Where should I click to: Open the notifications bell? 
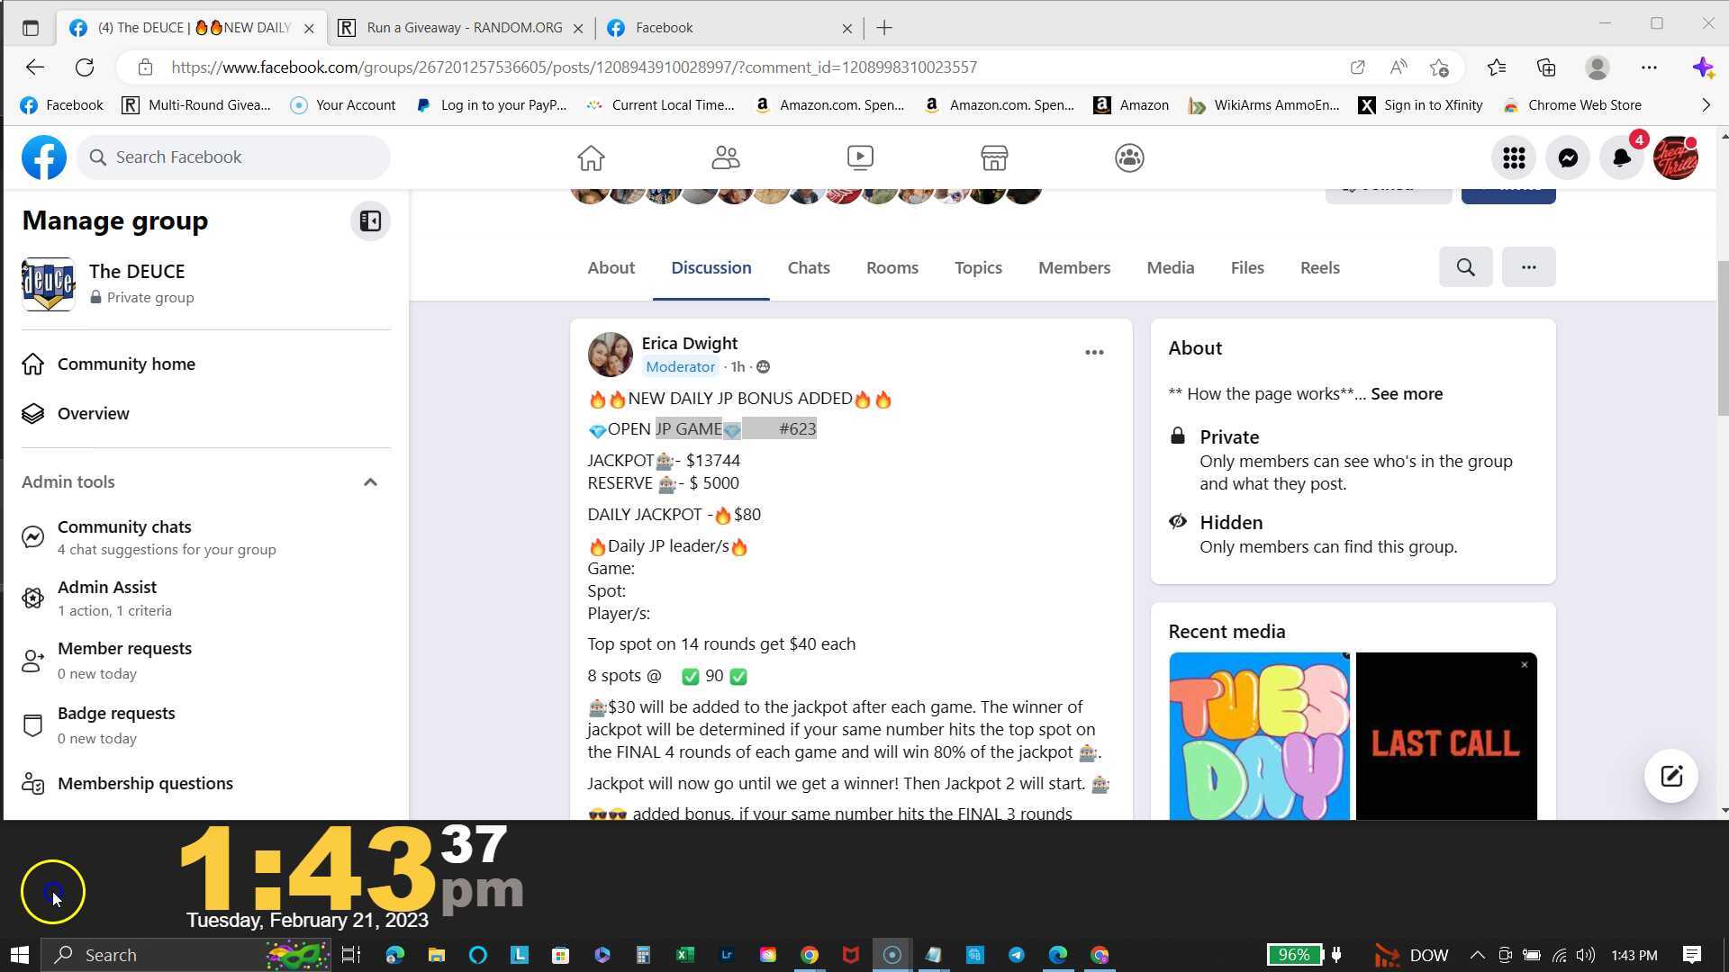click(x=1621, y=158)
